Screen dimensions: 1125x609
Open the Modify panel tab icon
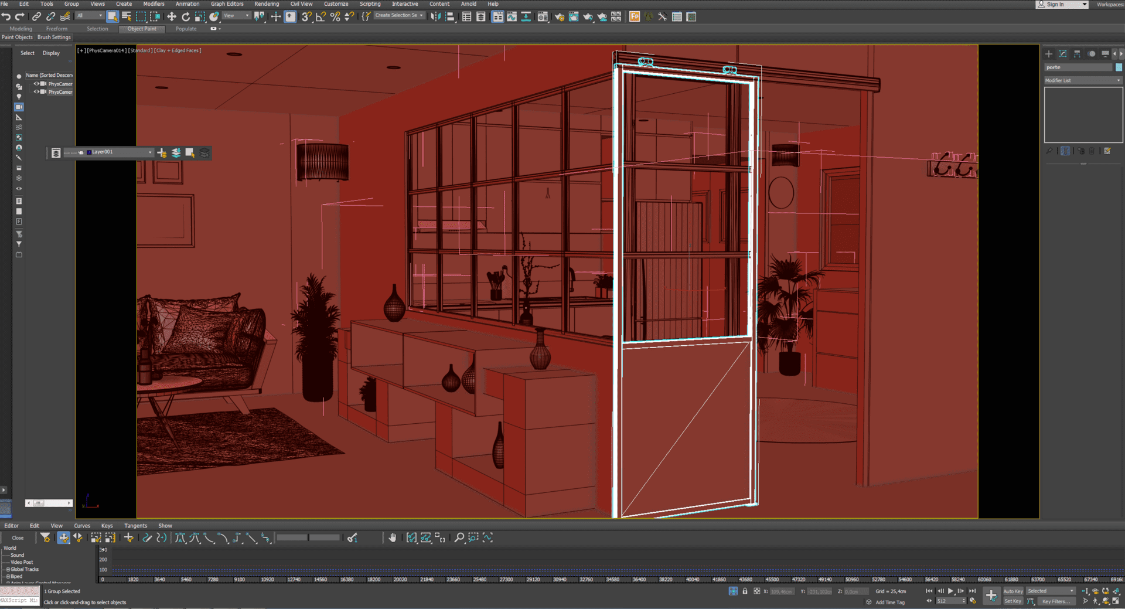(1063, 54)
